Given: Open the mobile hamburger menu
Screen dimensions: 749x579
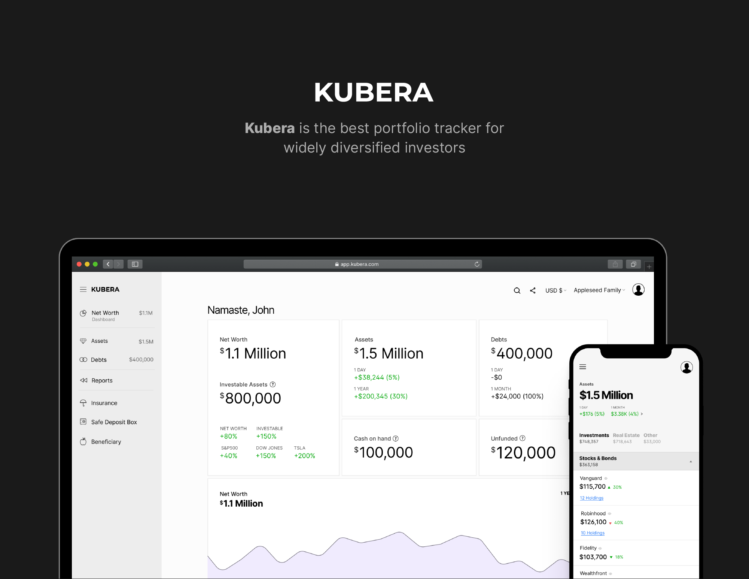Looking at the screenshot, I should point(583,367).
